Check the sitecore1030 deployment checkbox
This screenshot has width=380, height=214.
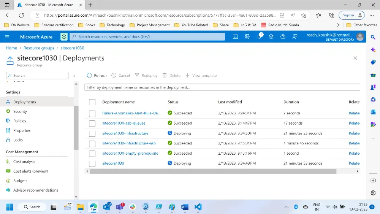(92, 163)
